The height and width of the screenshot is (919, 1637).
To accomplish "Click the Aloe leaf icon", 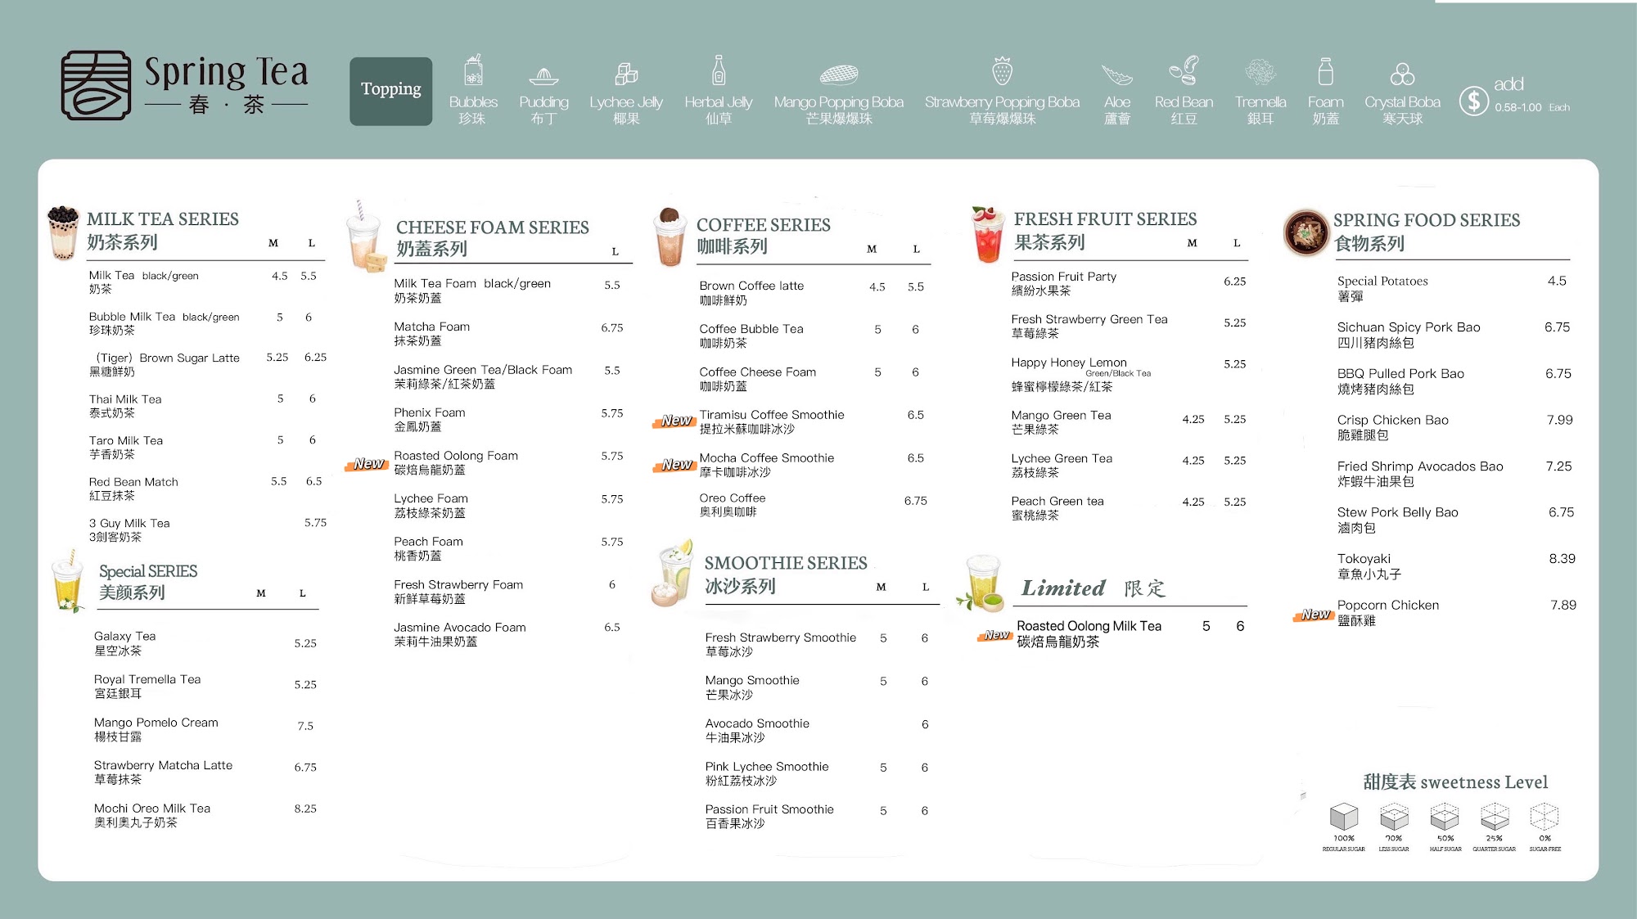I will tap(1116, 76).
